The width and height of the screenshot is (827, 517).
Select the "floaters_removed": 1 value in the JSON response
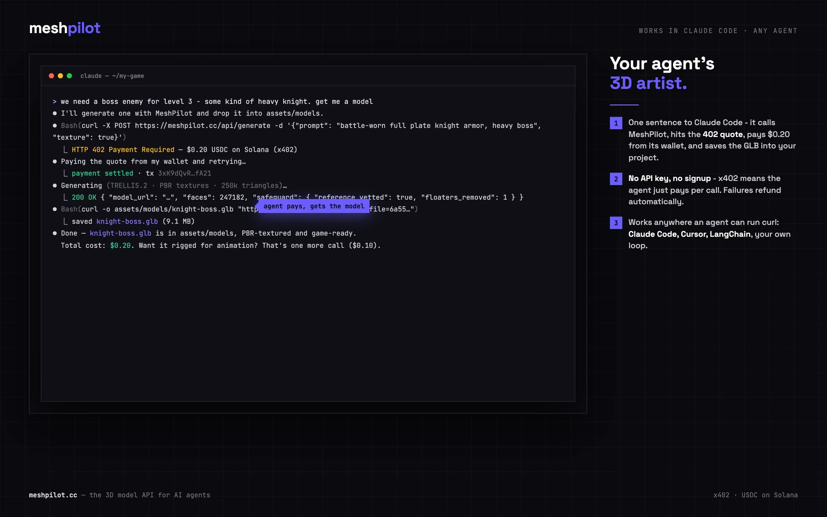point(464,198)
